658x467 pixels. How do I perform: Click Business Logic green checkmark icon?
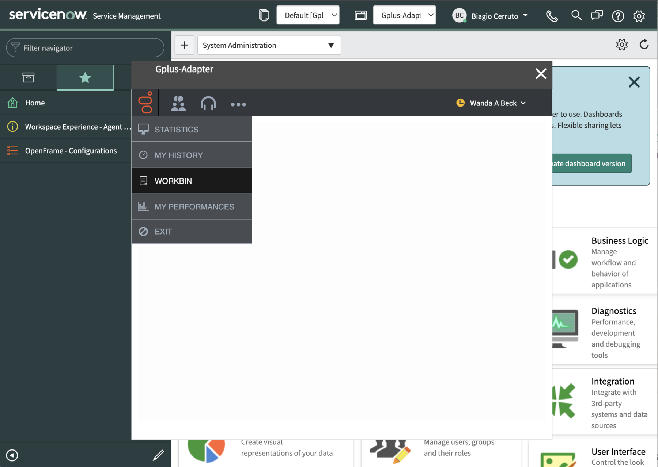[568, 259]
